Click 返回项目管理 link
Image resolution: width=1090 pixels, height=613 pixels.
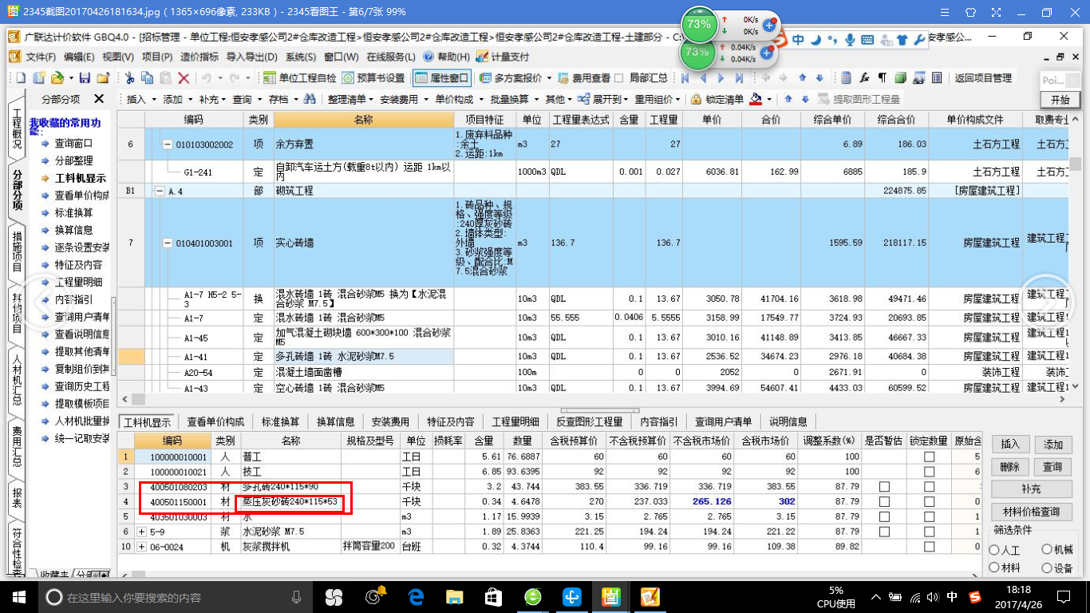pos(983,77)
